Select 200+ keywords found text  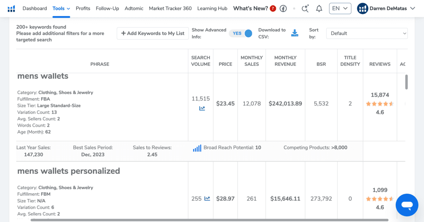[x=41, y=27]
